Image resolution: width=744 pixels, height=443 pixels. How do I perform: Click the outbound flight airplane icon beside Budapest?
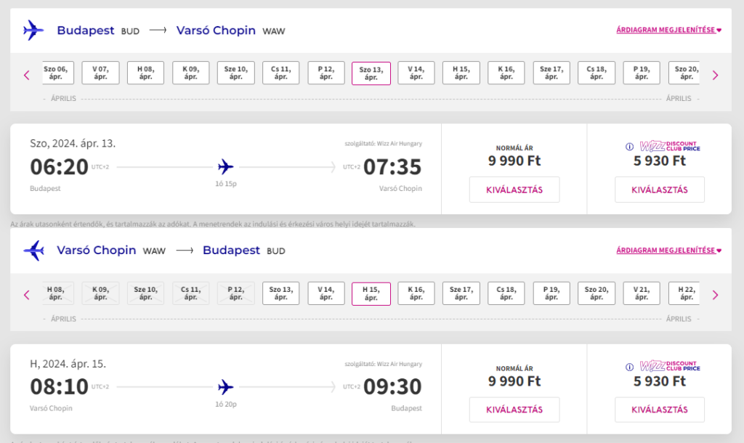[x=33, y=31]
